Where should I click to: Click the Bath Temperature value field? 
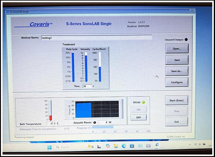tap(52, 123)
